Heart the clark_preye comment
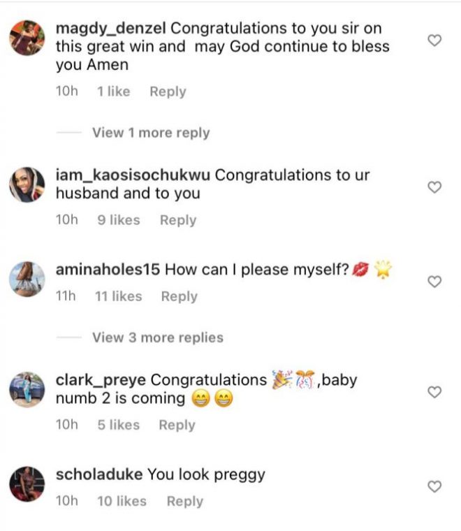The height and width of the screenshot is (531, 461). pos(434,392)
